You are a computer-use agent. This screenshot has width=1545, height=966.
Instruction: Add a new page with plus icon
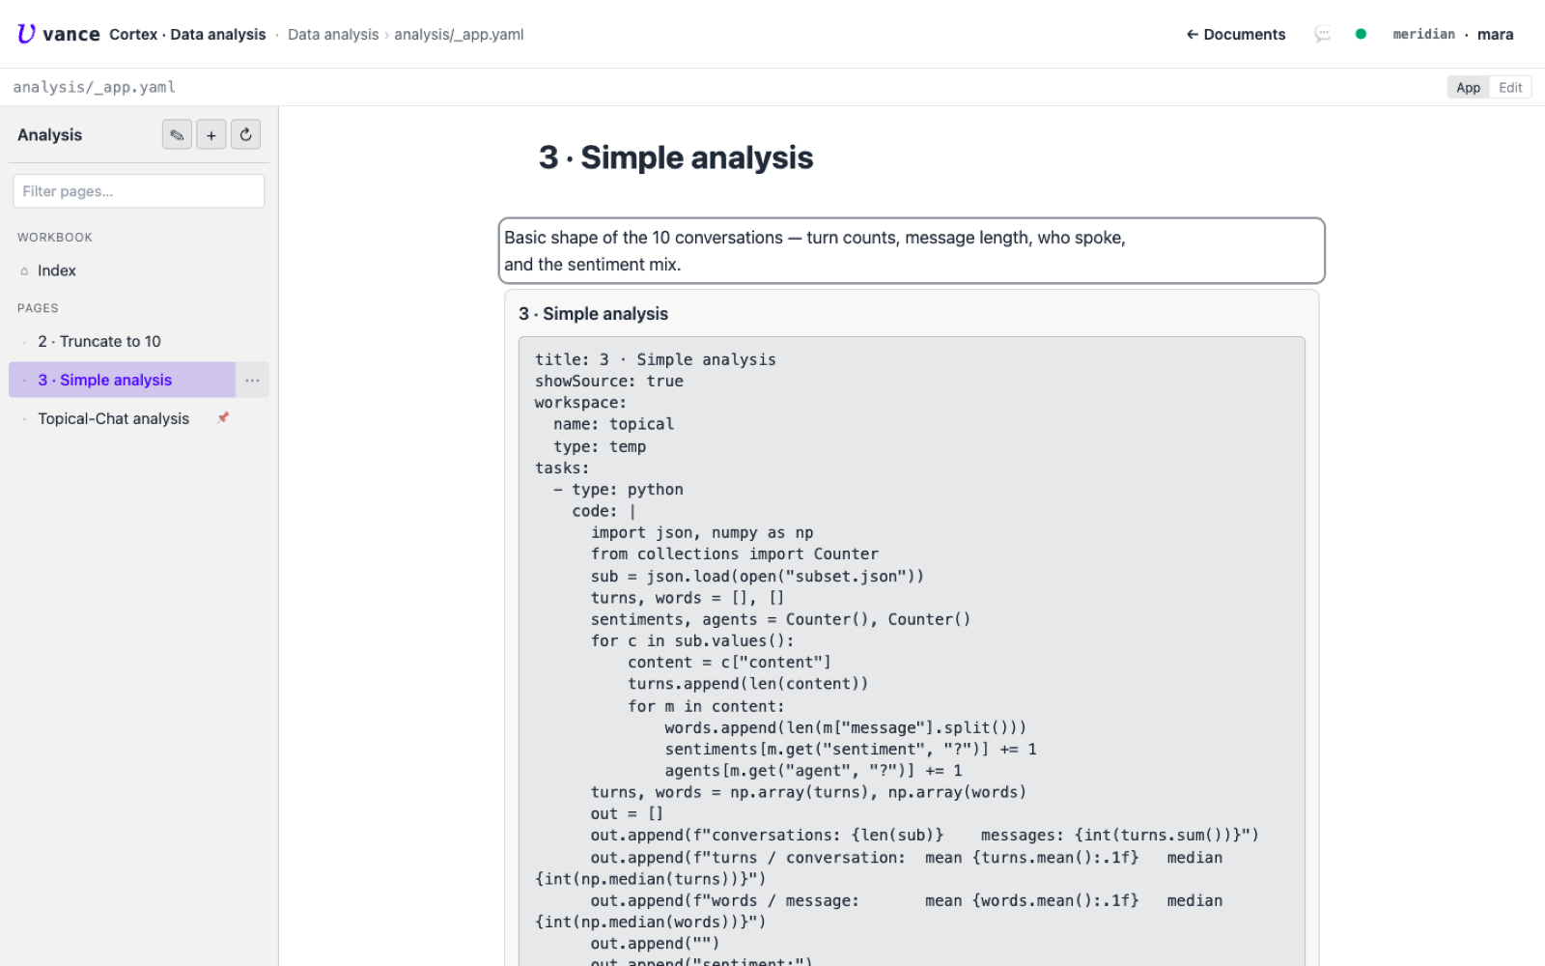(x=211, y=134)
